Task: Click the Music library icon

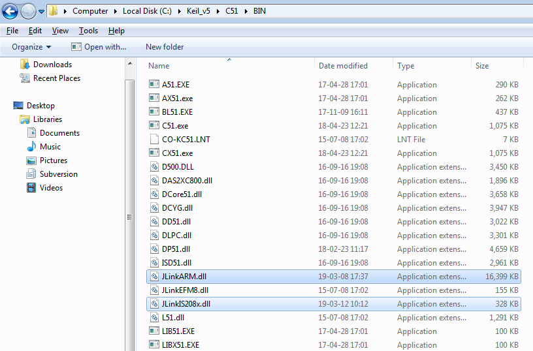Action: (31, 147)
